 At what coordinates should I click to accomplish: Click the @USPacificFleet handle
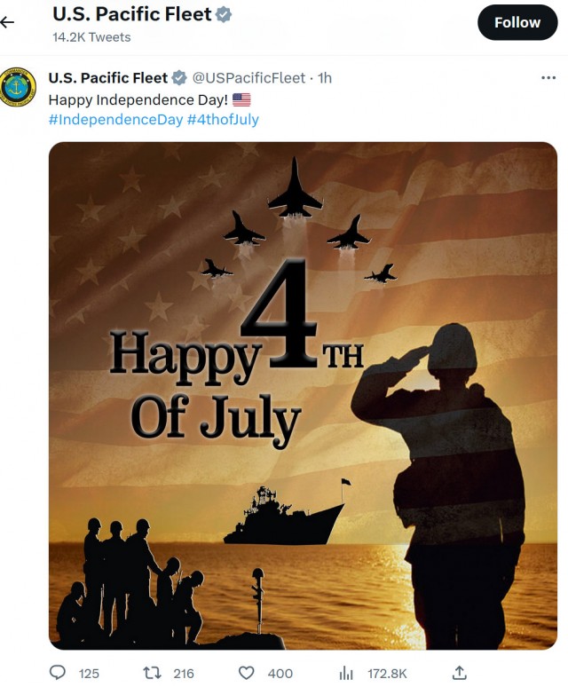248,78
